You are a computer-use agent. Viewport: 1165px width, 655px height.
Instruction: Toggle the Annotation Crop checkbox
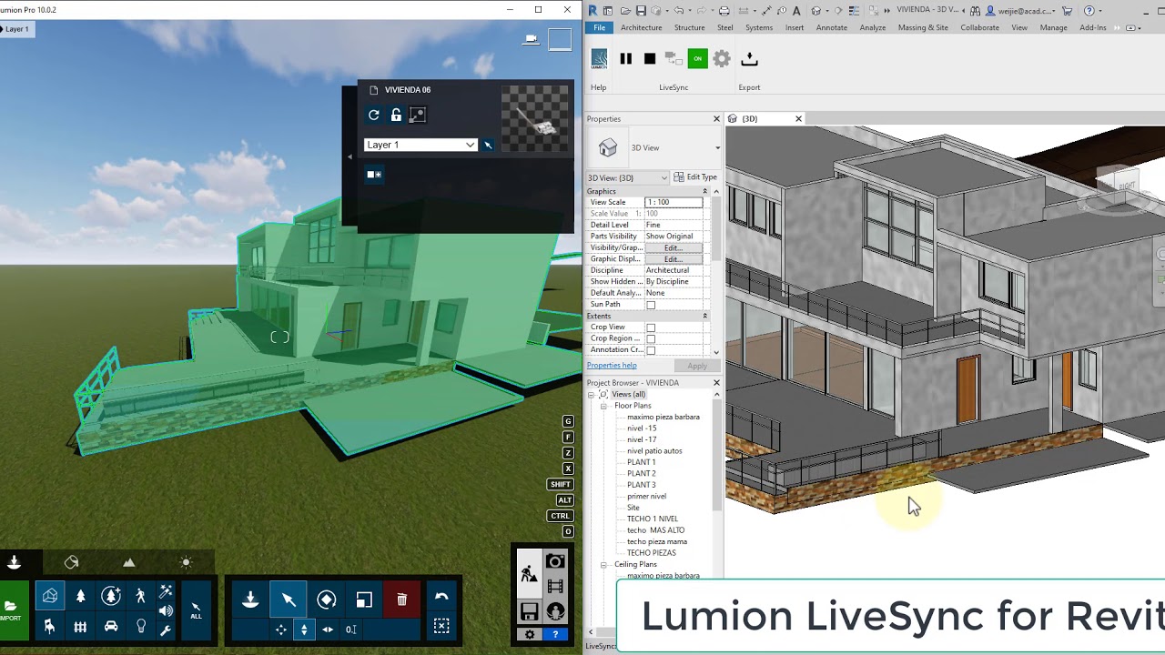[651, 350]
